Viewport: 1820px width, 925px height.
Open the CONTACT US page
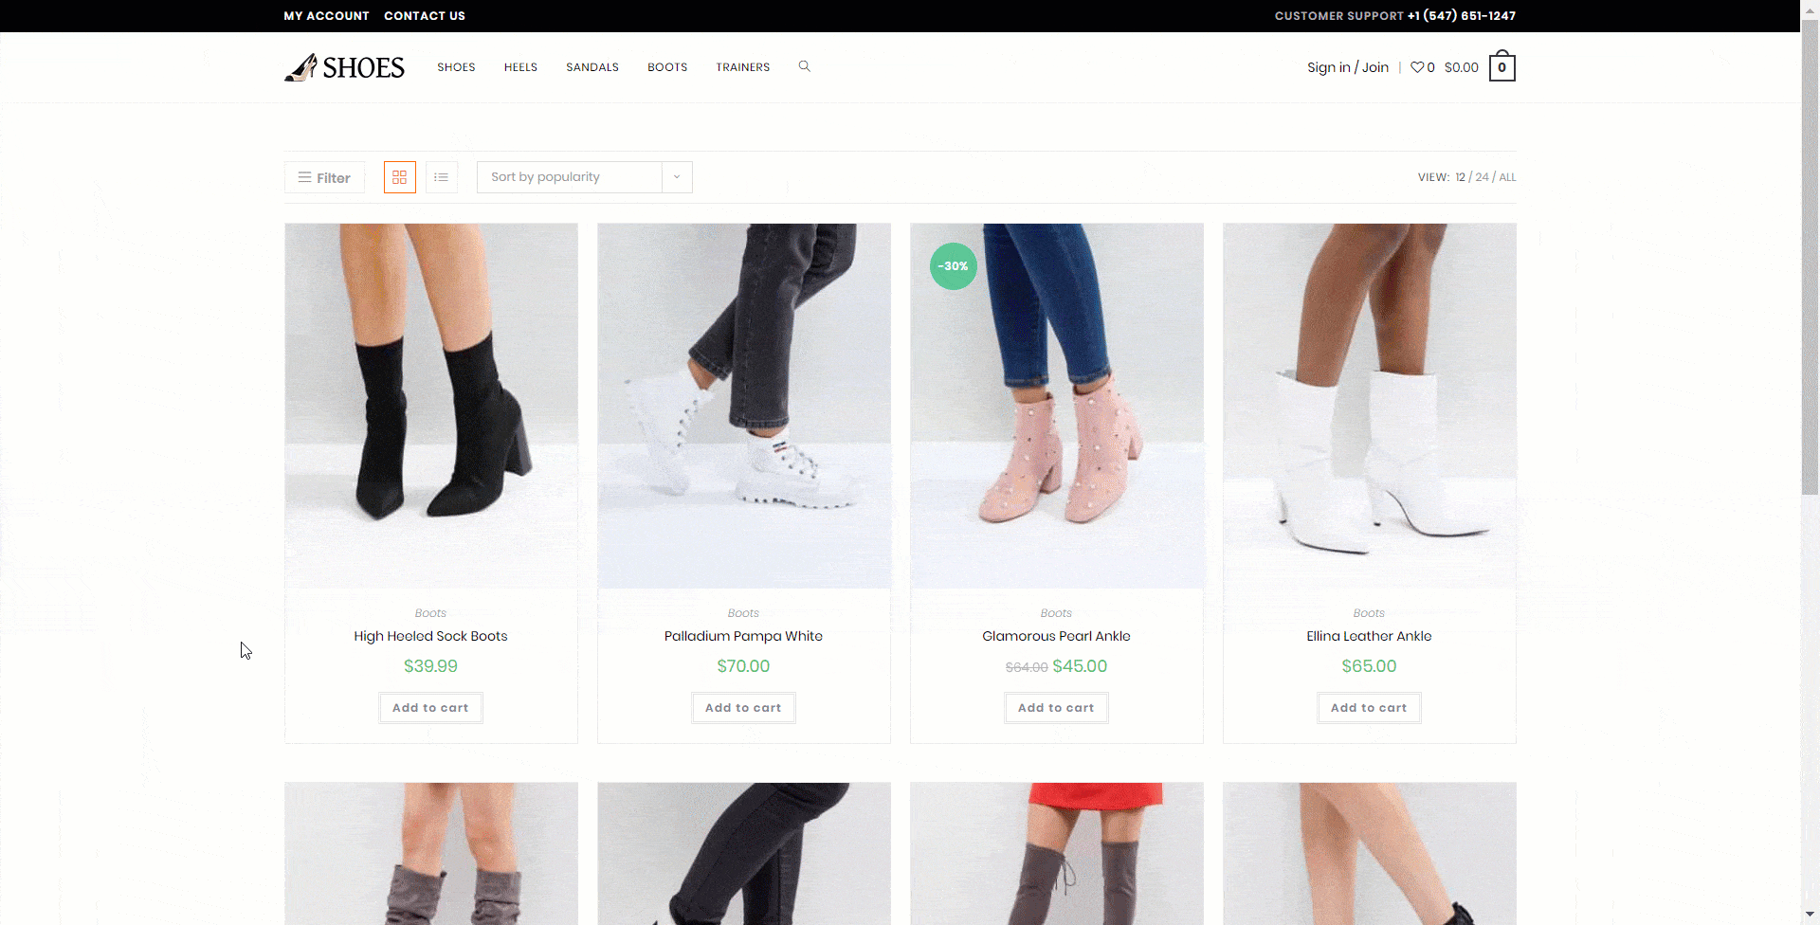point(424,15)
